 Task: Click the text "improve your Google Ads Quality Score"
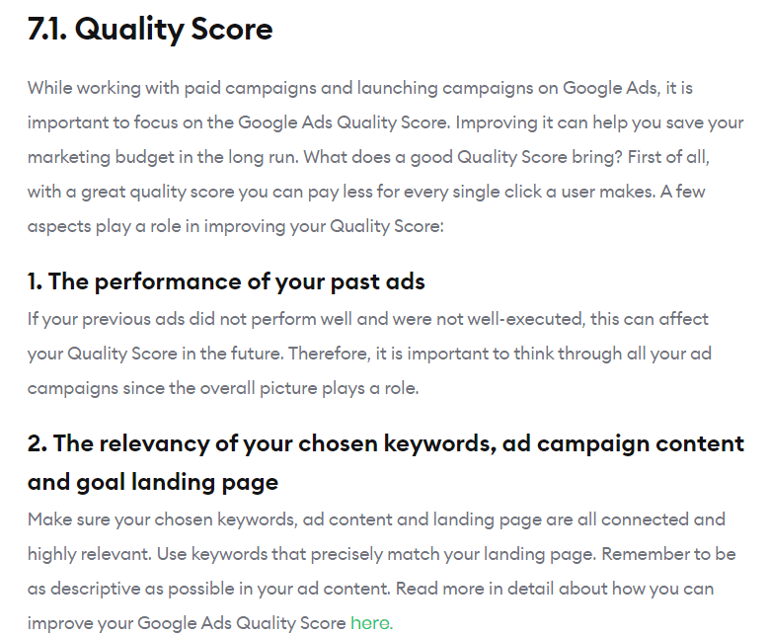187,623
